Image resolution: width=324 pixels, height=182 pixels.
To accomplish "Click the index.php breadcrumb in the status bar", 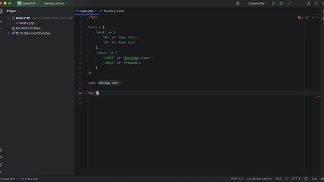I will click(x=29, y=179).
